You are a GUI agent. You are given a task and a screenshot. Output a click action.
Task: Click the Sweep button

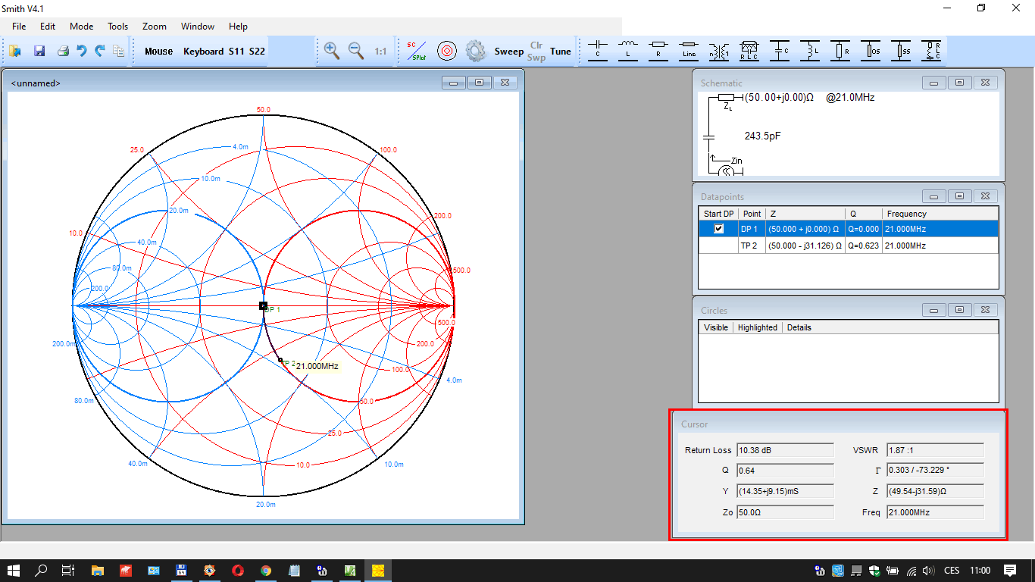click(x=508, y=52)
